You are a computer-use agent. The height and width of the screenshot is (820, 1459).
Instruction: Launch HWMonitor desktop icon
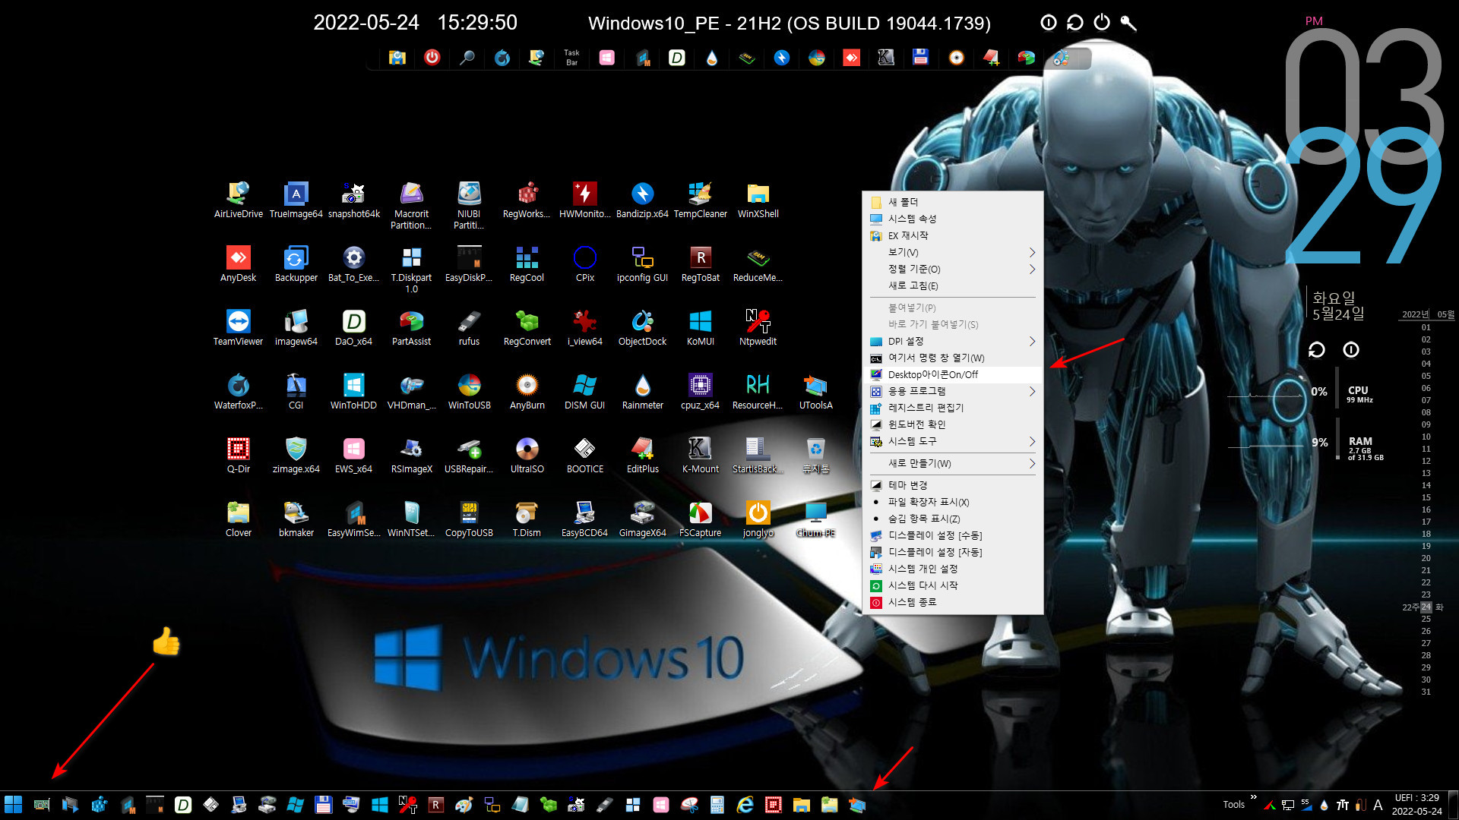pos(584,200)
